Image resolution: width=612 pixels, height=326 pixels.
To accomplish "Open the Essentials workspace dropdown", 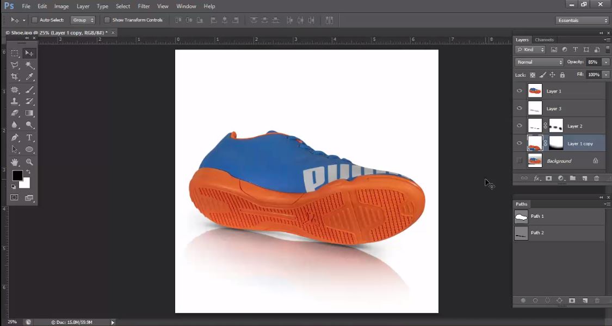I will [582, 20].
